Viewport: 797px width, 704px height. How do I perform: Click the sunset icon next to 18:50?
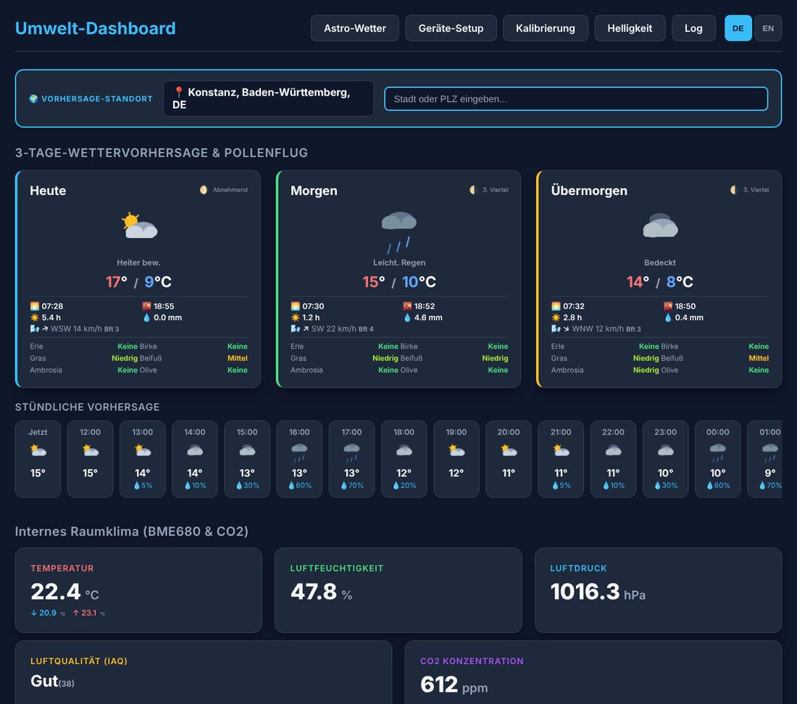pos(668,306)
